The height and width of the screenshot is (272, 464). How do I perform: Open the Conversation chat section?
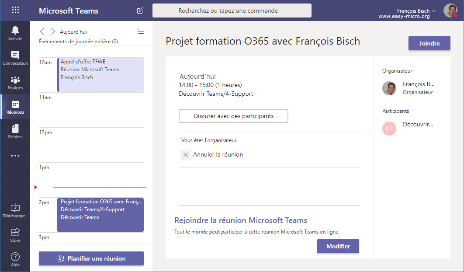coord(15,58)
